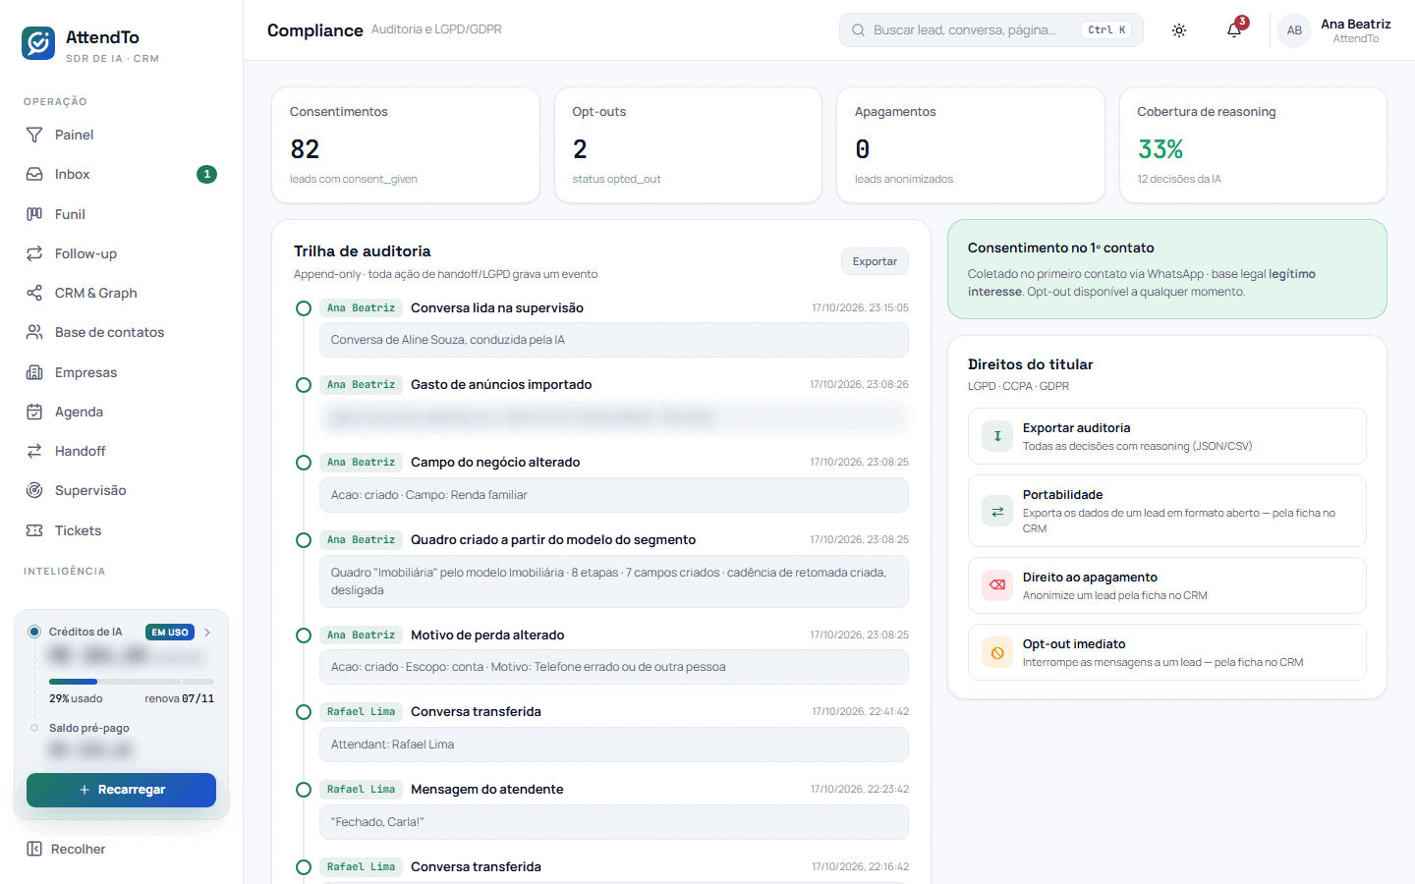This screenshot has width=1415, height=884.
Task: Click the 'Gasto de anúncios importado' event title
Action: [x=501, y=384]
